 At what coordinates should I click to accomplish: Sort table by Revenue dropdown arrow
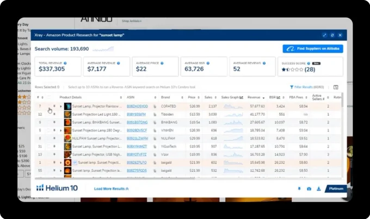coord(263,98)
